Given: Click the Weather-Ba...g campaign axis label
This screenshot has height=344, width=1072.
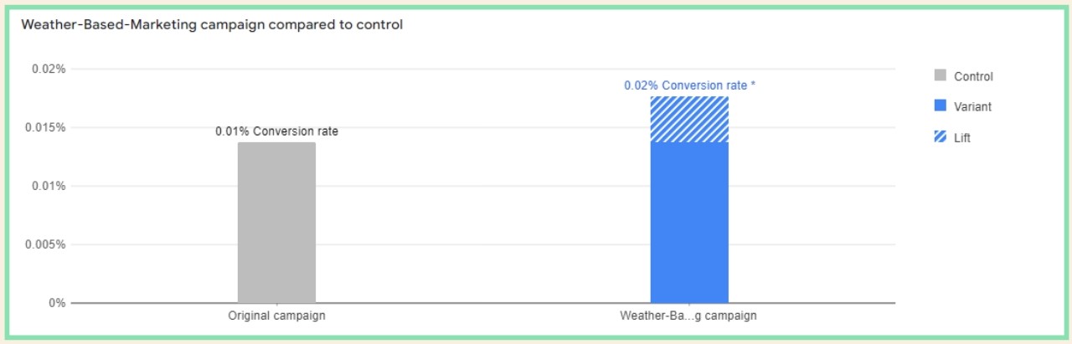Looking at the screenshot, I should [688, 316].
